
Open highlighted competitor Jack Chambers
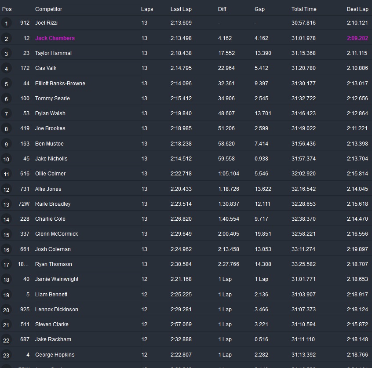click(55, 38)
